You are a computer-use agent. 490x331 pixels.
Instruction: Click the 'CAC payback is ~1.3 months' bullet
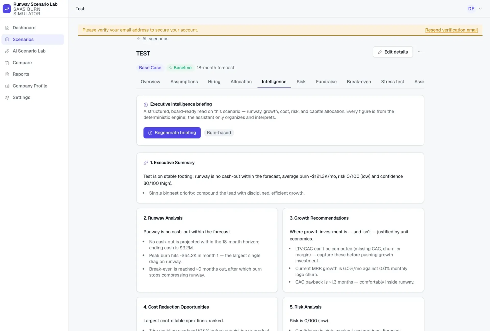(355, 282)
